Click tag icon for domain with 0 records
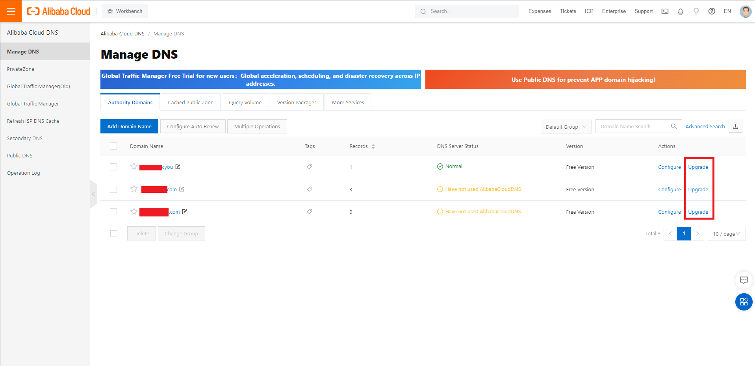The image size is (755, 366). point(310,211)
